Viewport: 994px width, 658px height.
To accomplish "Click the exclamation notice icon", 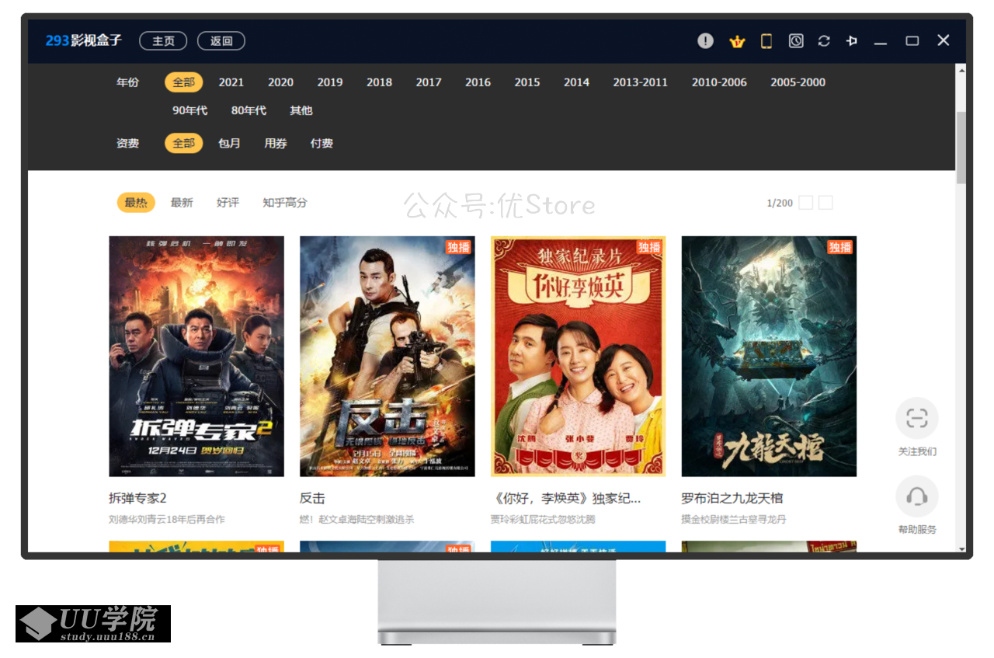I will point(705,40).
